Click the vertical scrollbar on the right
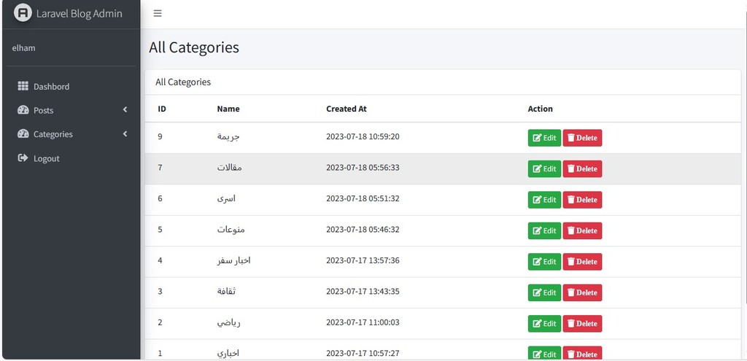Image resolution: width=747 pixels, height=361 pixels. [745, 152]
